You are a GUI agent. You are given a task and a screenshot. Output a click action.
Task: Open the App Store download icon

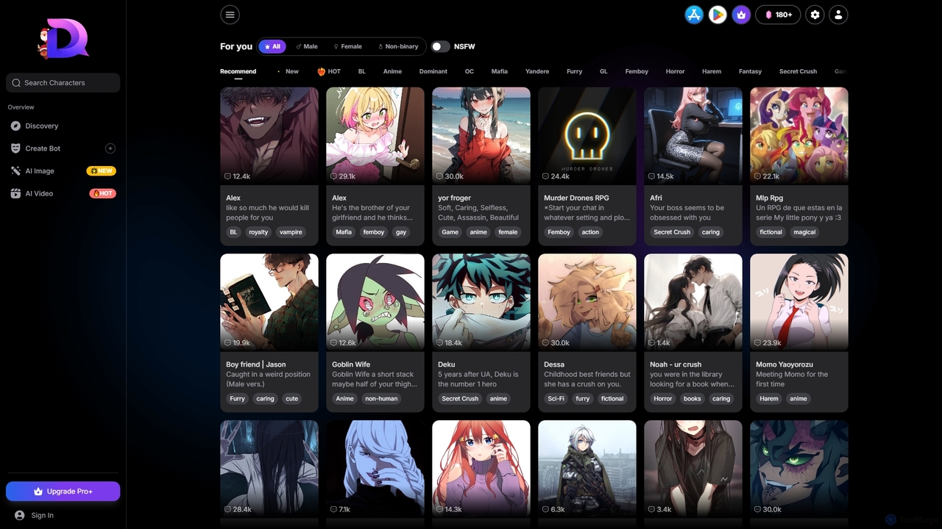[x=694, y=14]
